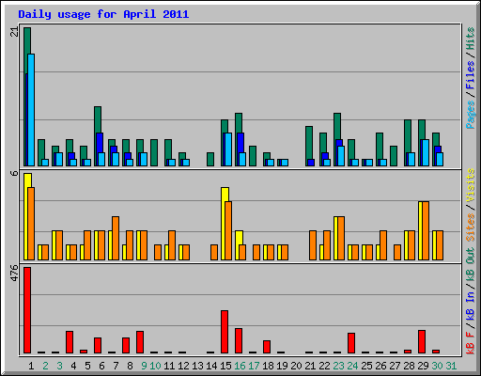
Task: Click the "476" bottom chart axis value
Action: coord(15,273)
